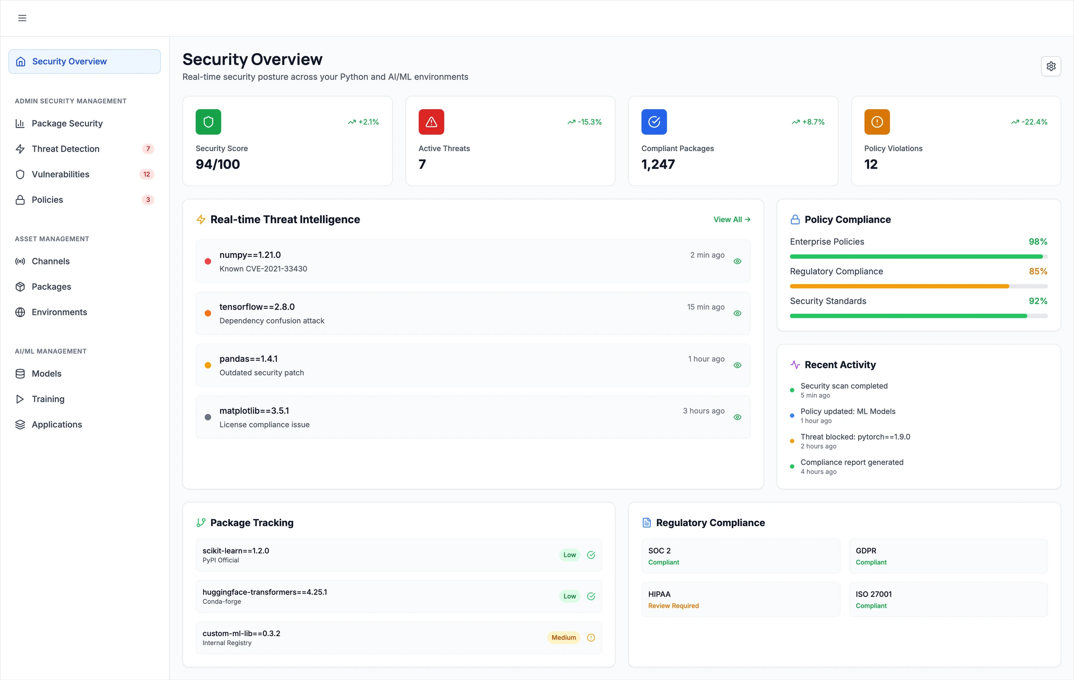Select Security Overview in sidebar

(85, 61)
